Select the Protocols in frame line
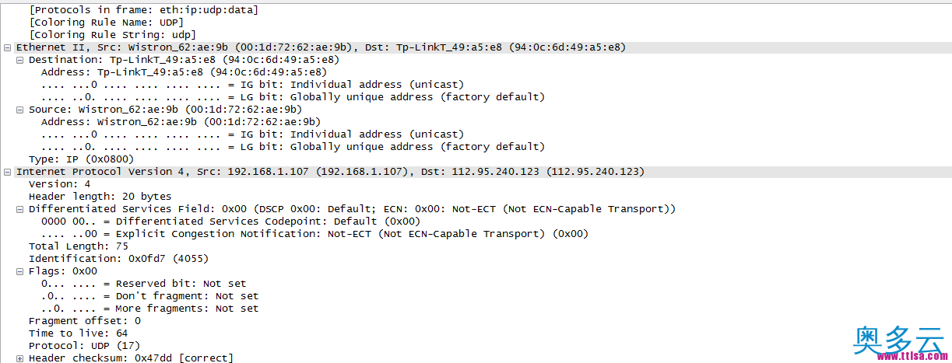This screenshot has width=952, height=363. (144, 9)
